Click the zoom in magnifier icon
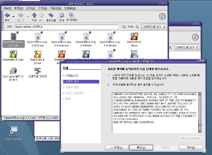Image resolution: width=212 pixels, height=155 pixels. click(x=137, y=27)
